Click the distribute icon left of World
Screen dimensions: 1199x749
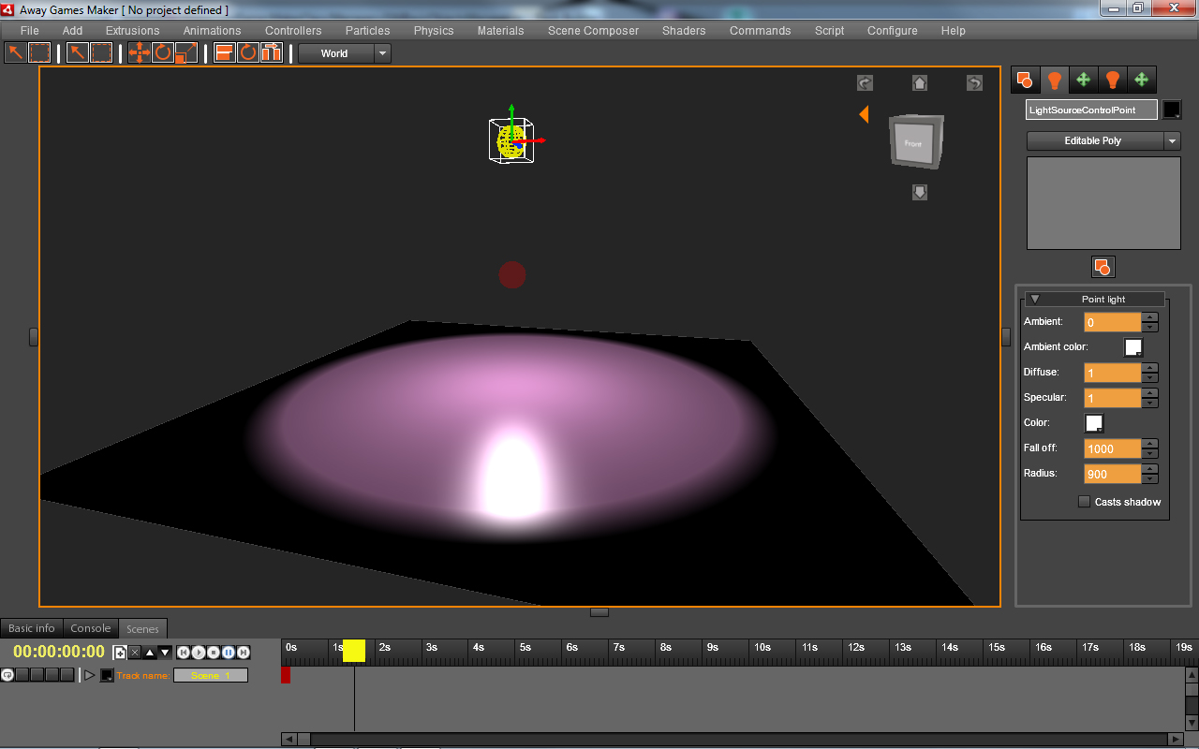(x=272, y=52)
